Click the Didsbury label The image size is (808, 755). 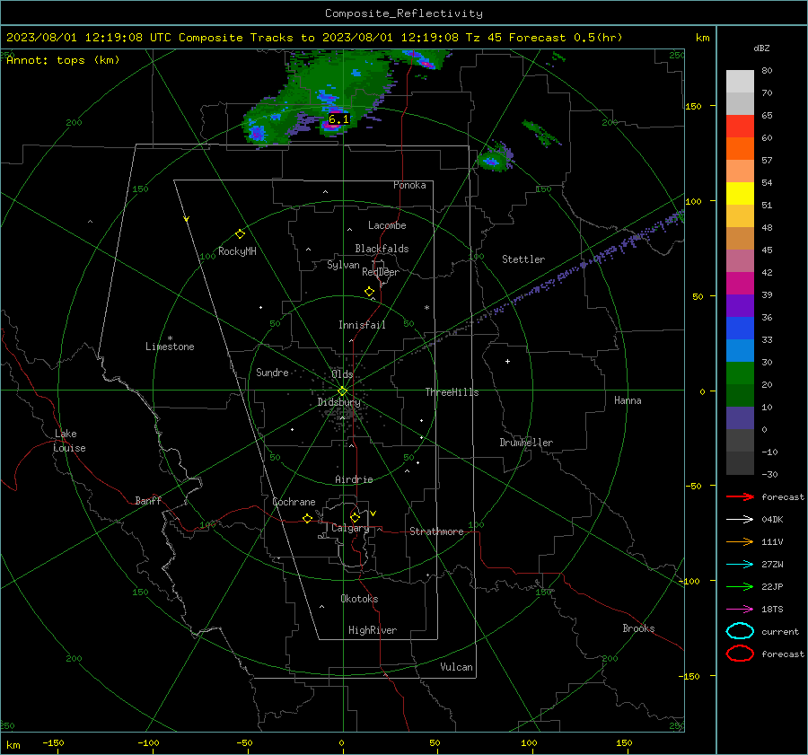338,402
